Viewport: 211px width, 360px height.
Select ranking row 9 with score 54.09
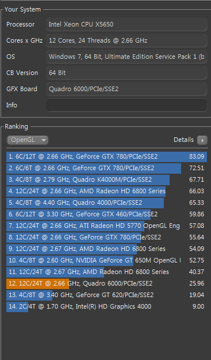(106, 249)
